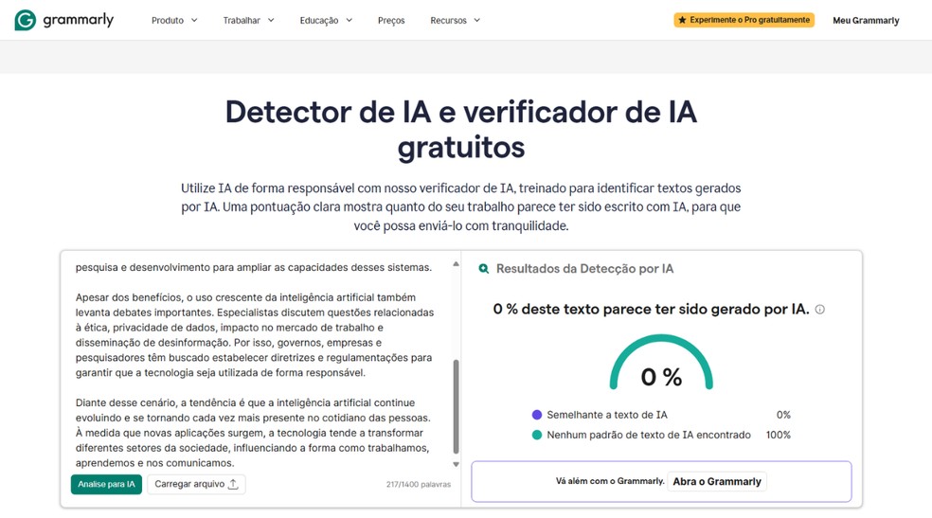The width and height of the screenshot is (932, 518).
Task: Click the purple Semelhante a texto de IA dot
Action: pyautogui.click(x=537, y=415)
